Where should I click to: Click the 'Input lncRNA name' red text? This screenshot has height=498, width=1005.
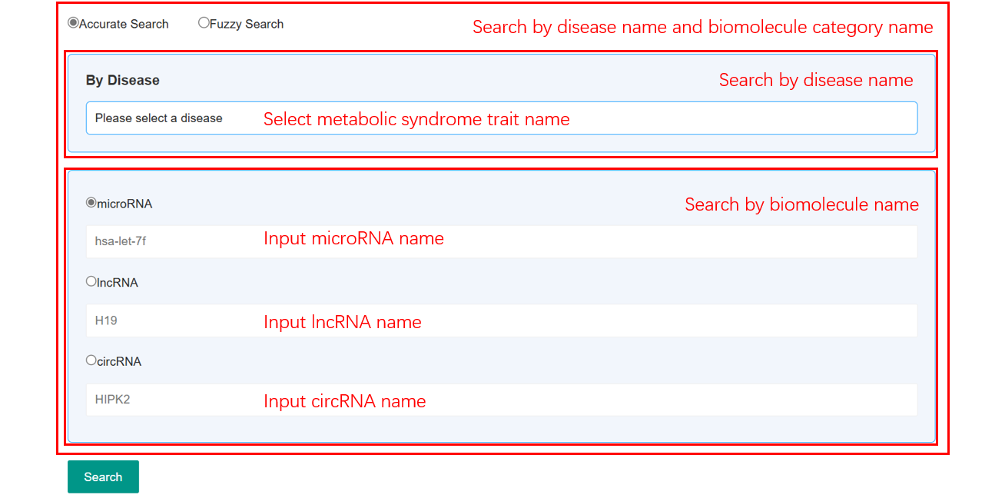point(342,322)
